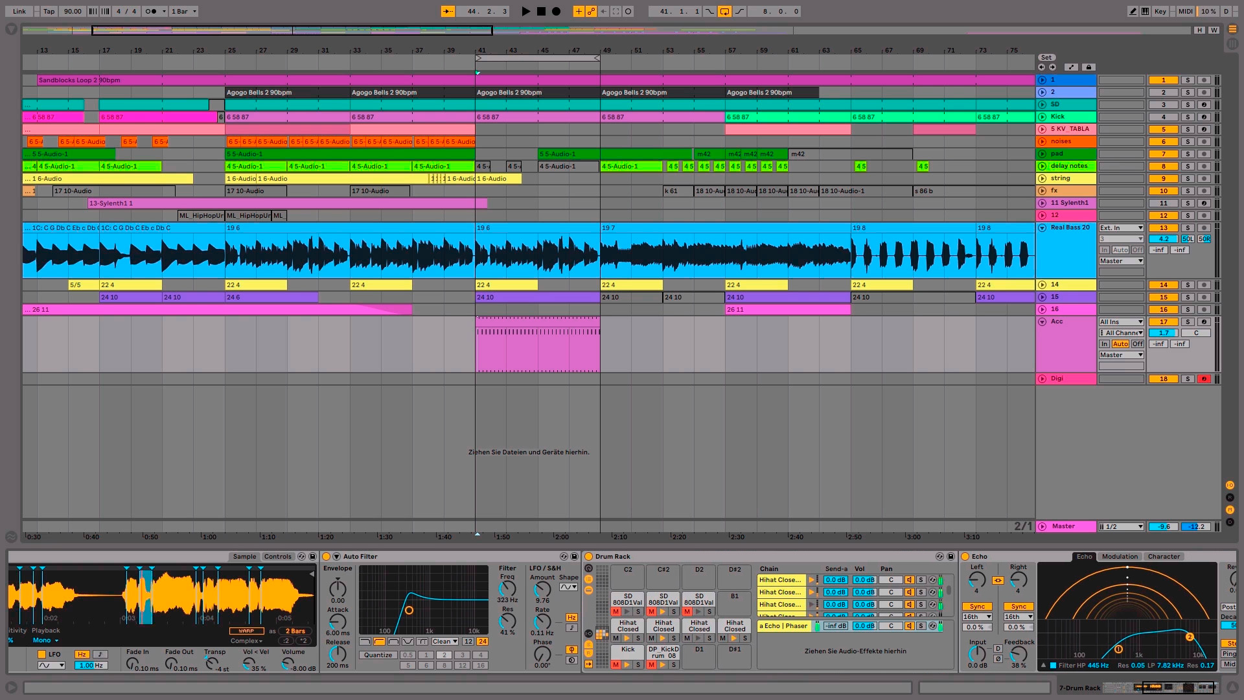Adjust the sampler Volume knob
1244x700 pixels.
tap(287, 663)
